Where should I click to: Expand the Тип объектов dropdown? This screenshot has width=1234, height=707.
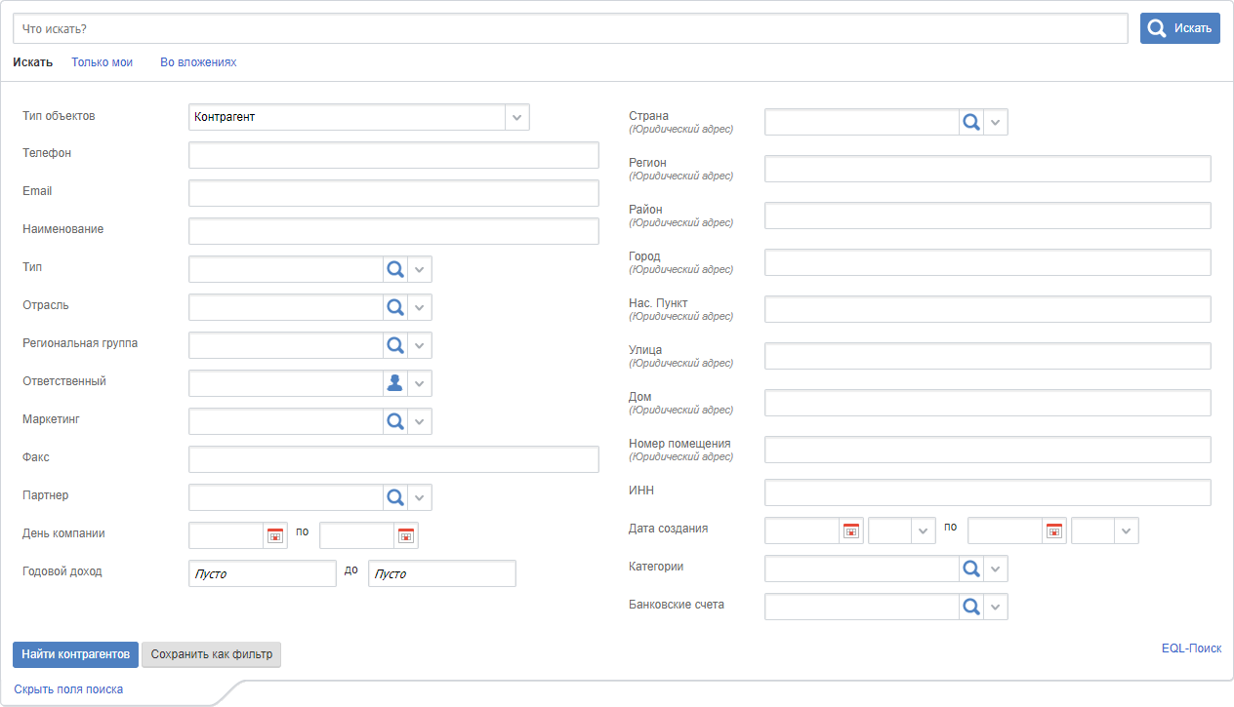click(x=517, y=117)
